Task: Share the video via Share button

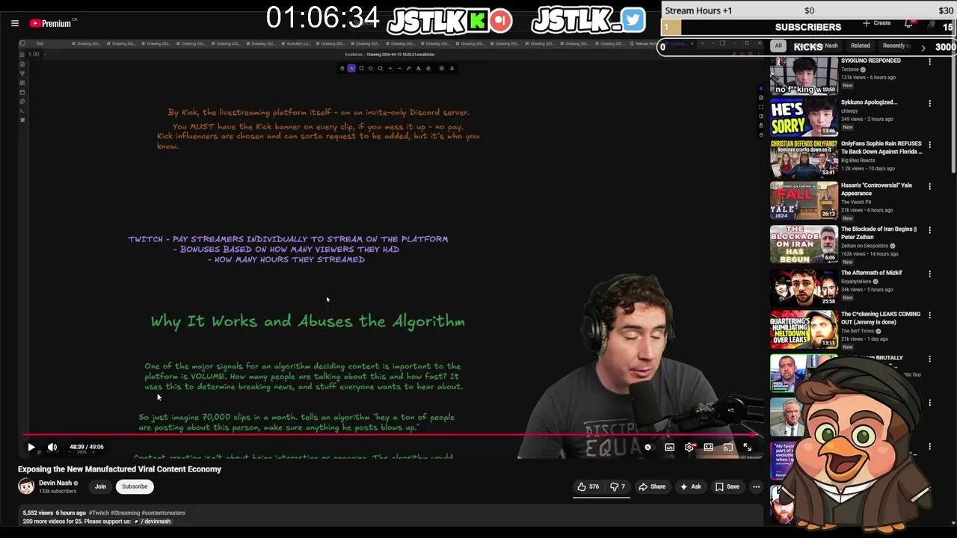Action: (x=652, y=486)
